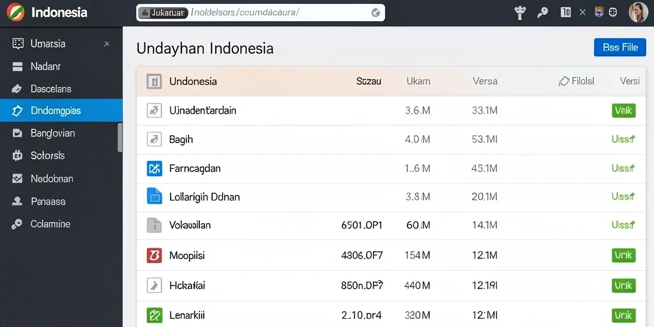Click the X icon in top bar
Image resolution: width=654 pixels, height=327 pixels.
pyautogui.click(x=582, y=13)
